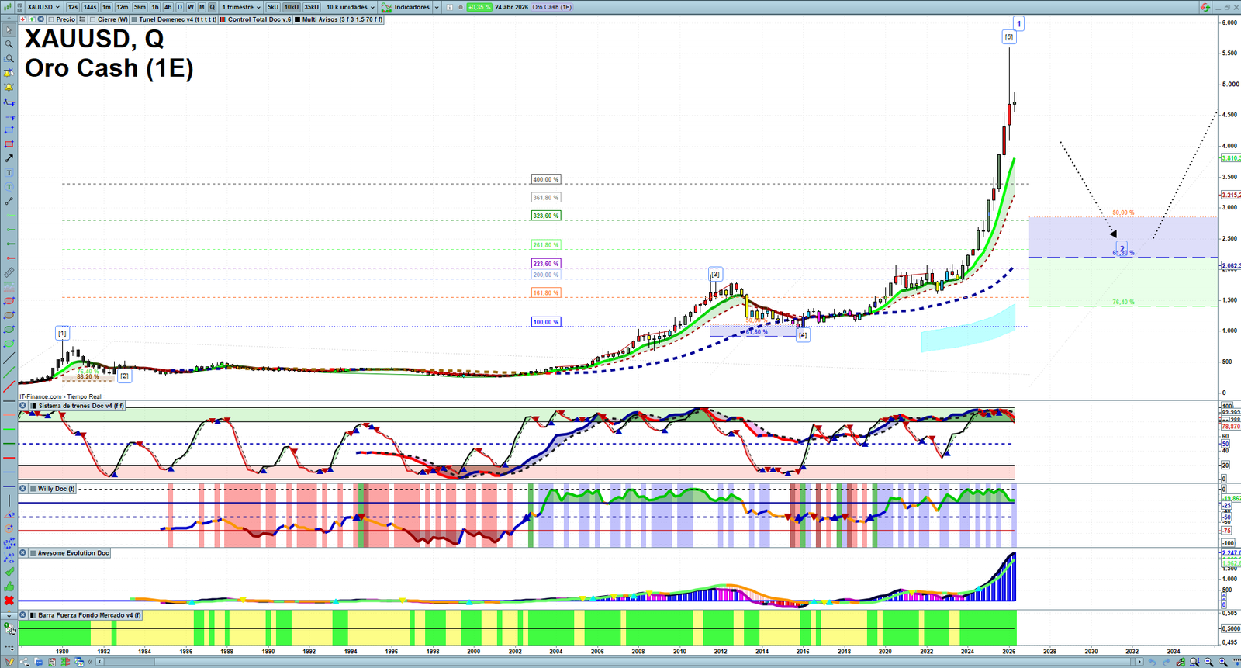Select the black arrow drawing tool
Image resolution: width=1241 pixels, height=668 pixels.
[9, 158]
